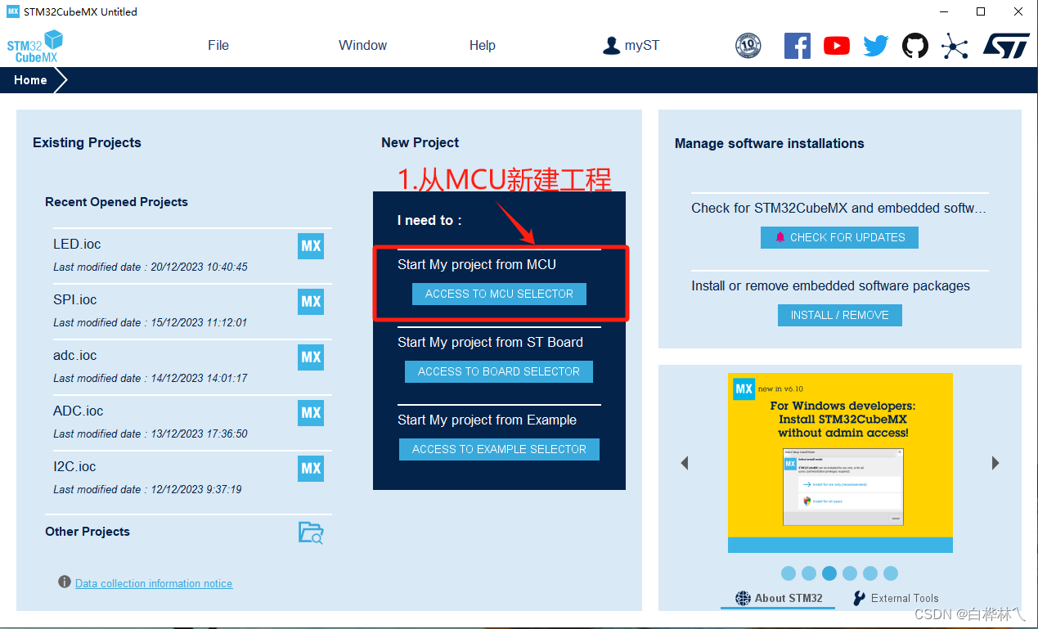Select I2C.ioc file name
Image resolution: width=1038 pixels, height=629 pixels.
pos(74,466)
